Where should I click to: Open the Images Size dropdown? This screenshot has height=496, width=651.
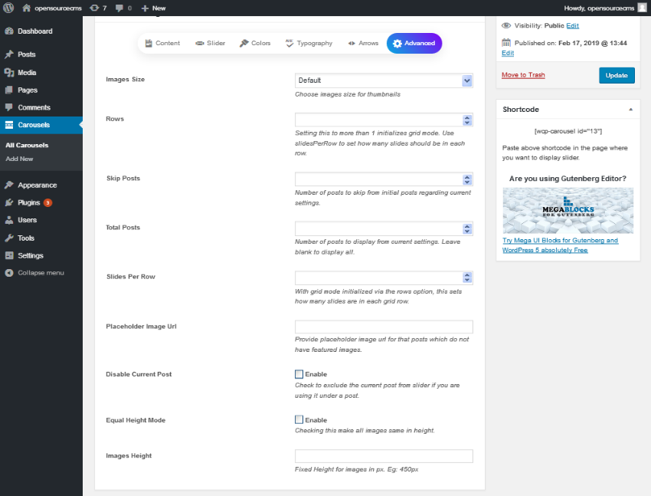pyautogui.click(x=384, y=80)
